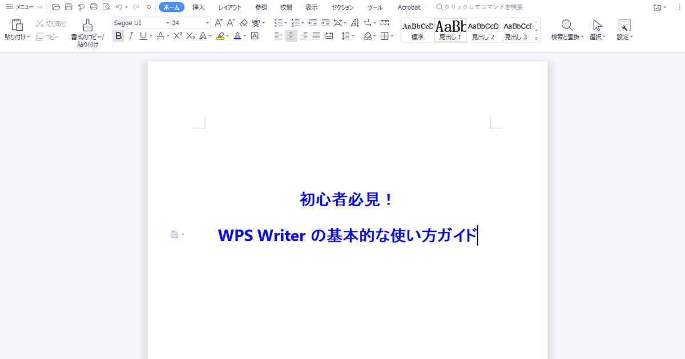
Task: Expand the font size 24 dropdown
Action: (207, 23)
